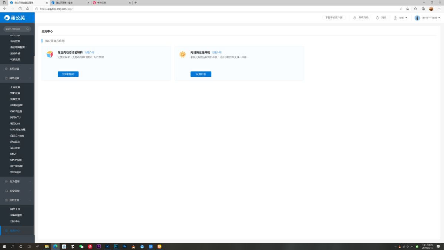
Task: Click the router avatar beside the account number
Action: (x=417, y=18)
